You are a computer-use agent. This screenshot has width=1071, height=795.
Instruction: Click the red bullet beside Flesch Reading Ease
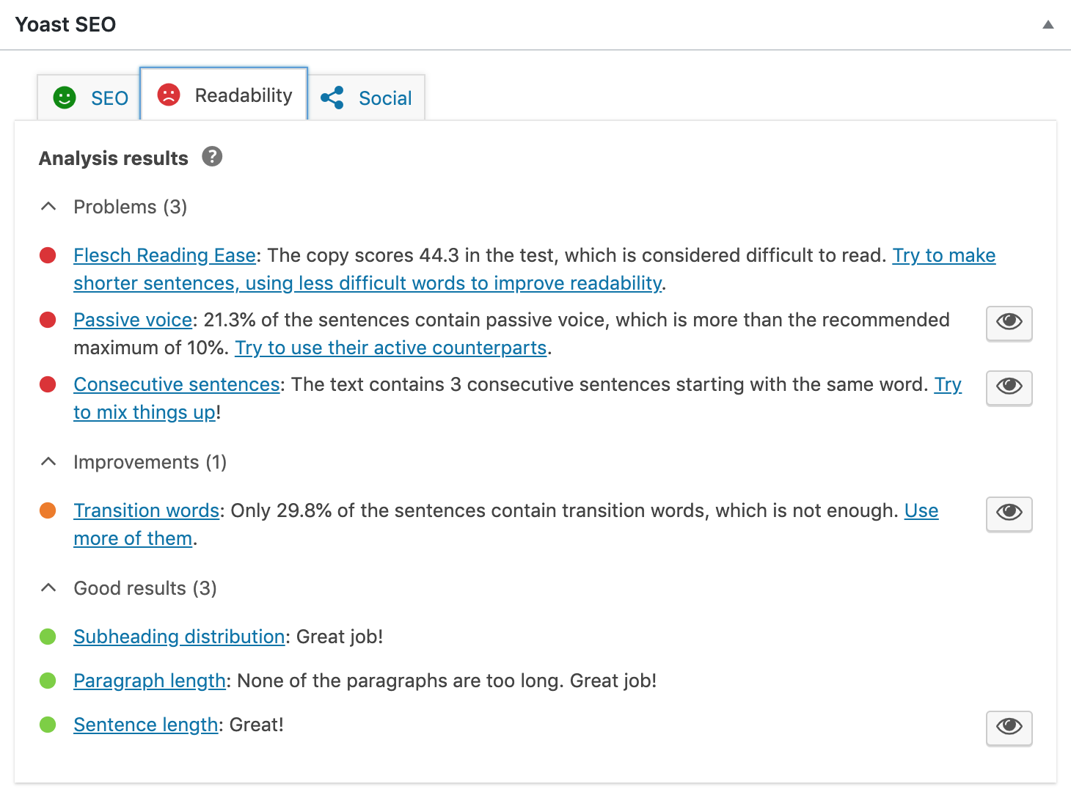(x=48, y=255)
